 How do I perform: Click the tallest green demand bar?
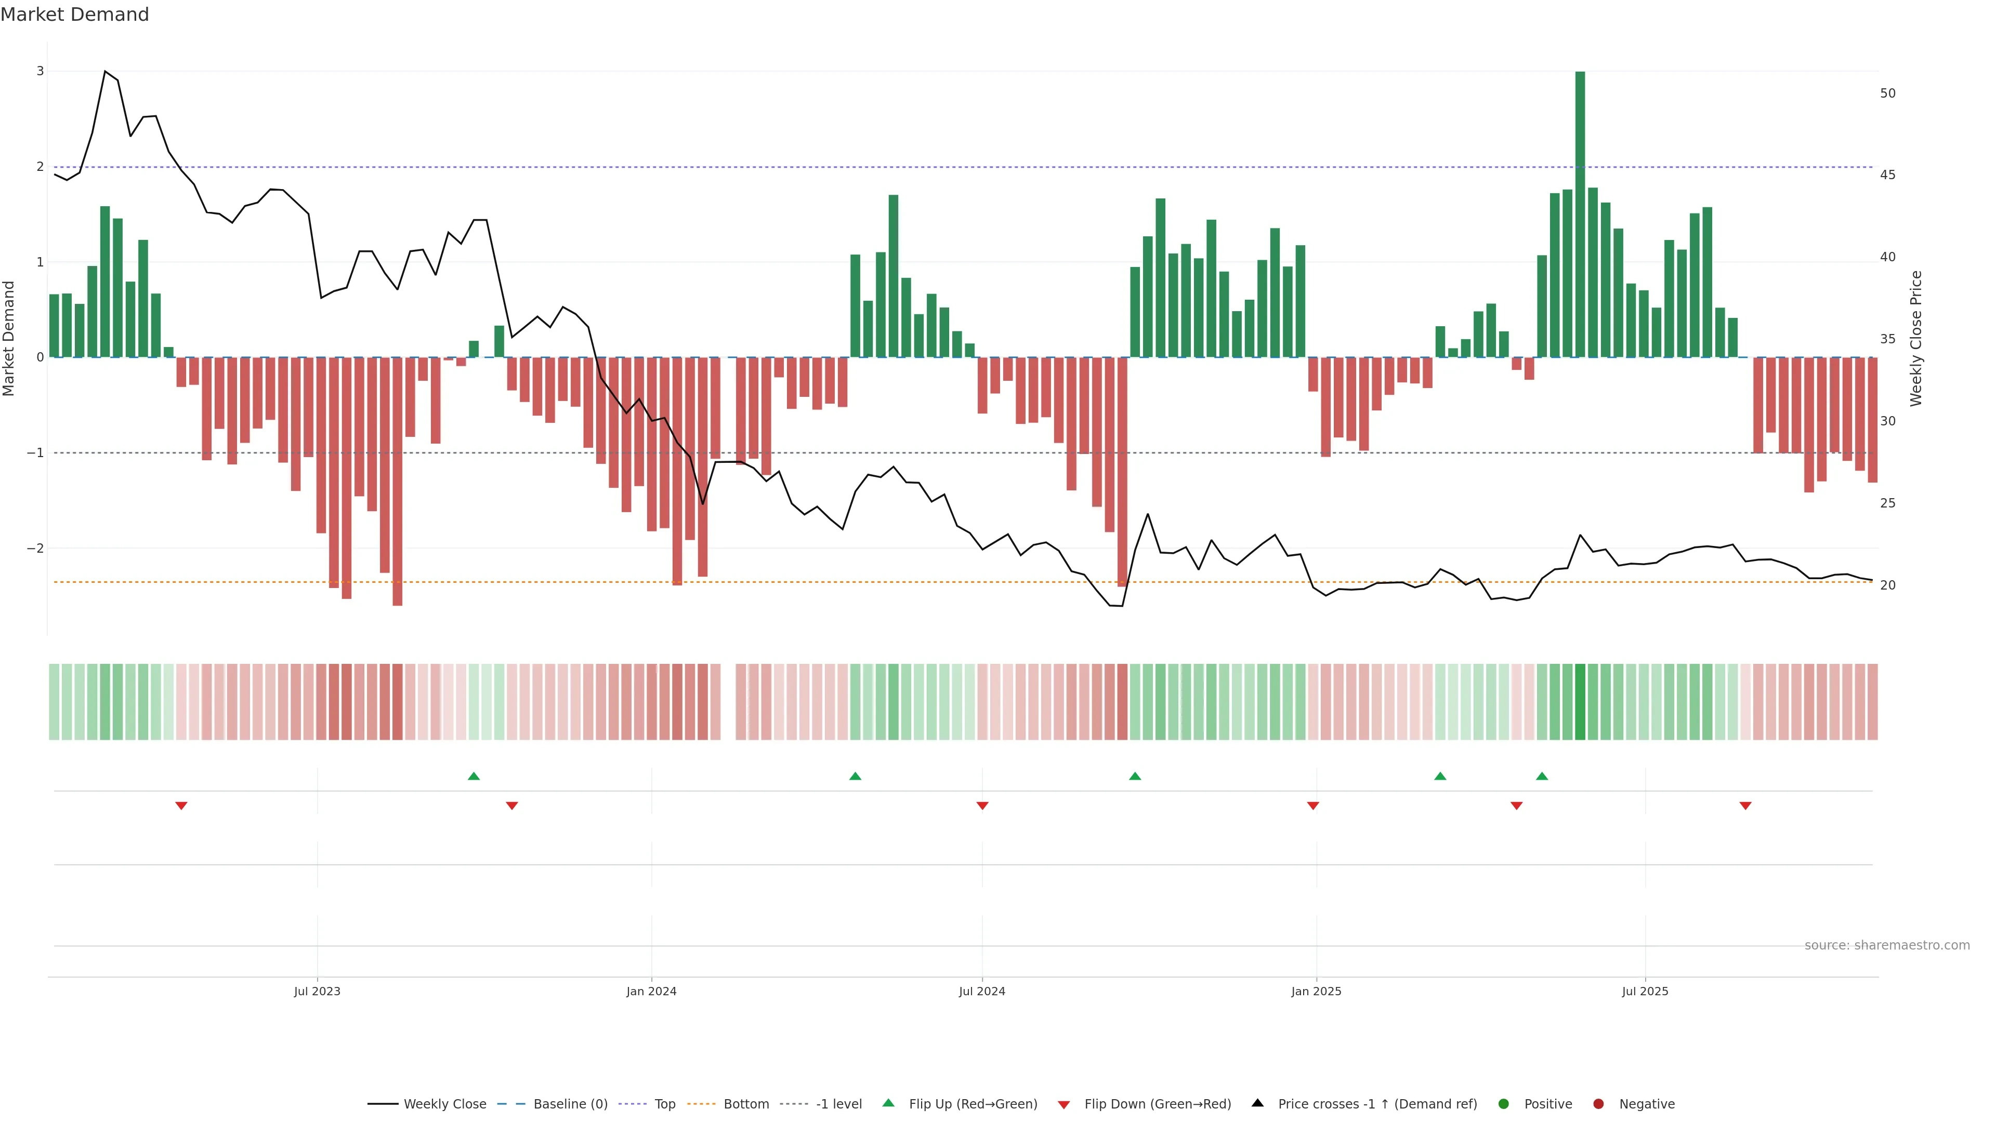[x=1580, y=215]
